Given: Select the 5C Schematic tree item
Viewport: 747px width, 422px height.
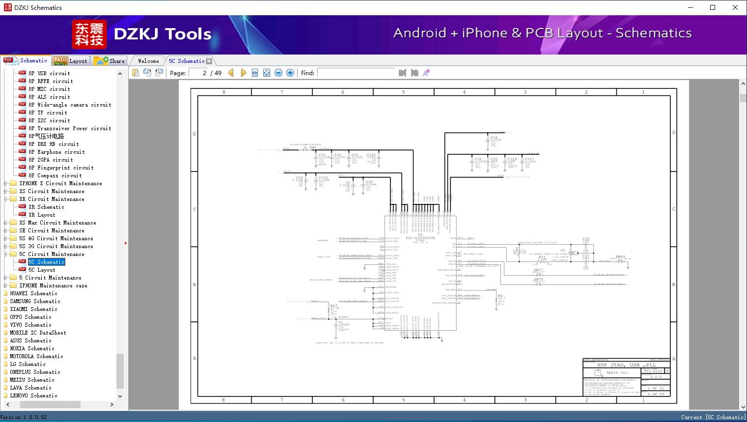Looking at the screenshot, I should pyautogui.click(x=46, y=262).
